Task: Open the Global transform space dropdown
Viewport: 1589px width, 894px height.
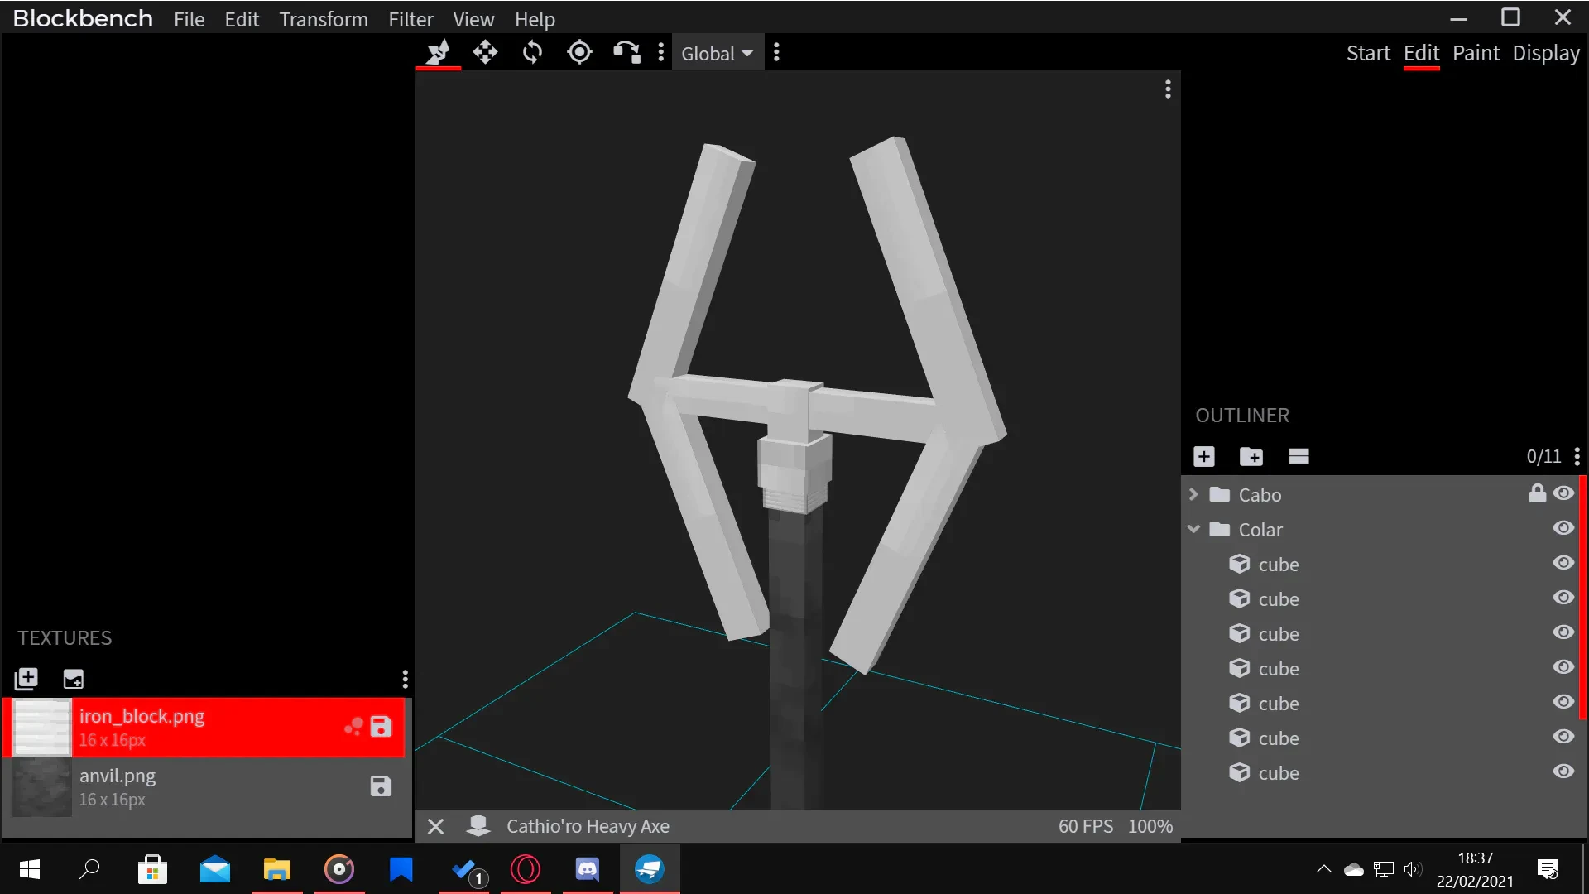Action: [x=717, y=53]
